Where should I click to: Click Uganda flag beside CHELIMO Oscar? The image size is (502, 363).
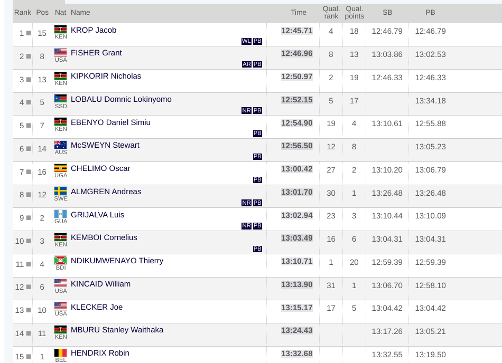61,168
